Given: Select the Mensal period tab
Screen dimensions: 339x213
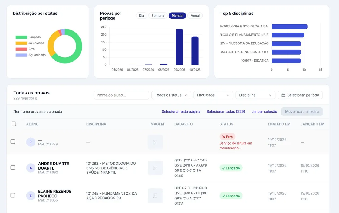Looking at the screenshot, I should coord(177,15).
